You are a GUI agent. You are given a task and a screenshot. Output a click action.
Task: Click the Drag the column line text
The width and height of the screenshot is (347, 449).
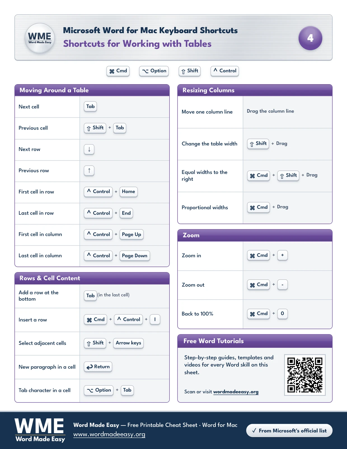pyautogui.click(x=270, y=111)
